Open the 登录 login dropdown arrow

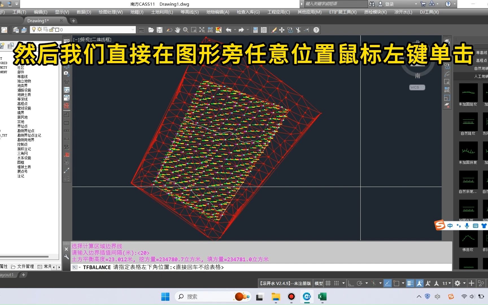tap(416, 4)
